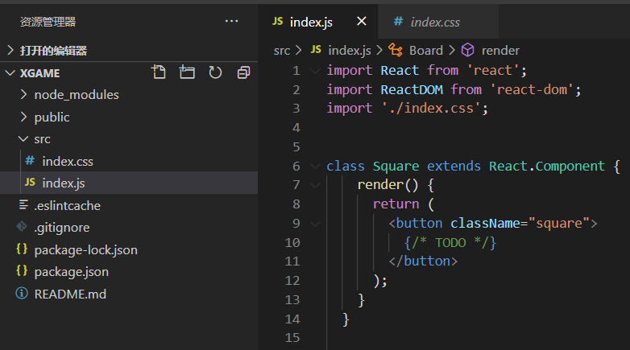Click the closing </button> tag on line 11
Image resolution: width=630 pixels, height=350 pixels.
pos(423,261)
